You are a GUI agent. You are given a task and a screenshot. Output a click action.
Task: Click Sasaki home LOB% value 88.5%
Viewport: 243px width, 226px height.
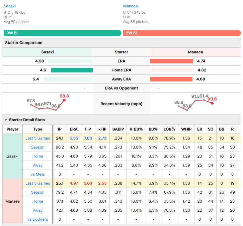pos(169,156)
